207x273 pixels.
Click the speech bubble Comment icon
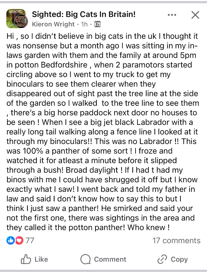tap(85, 259)
